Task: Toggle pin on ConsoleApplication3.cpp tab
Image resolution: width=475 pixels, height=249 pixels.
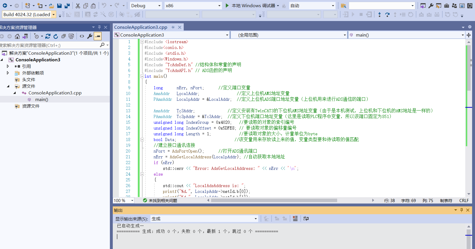Action: [x=173, y=27]
